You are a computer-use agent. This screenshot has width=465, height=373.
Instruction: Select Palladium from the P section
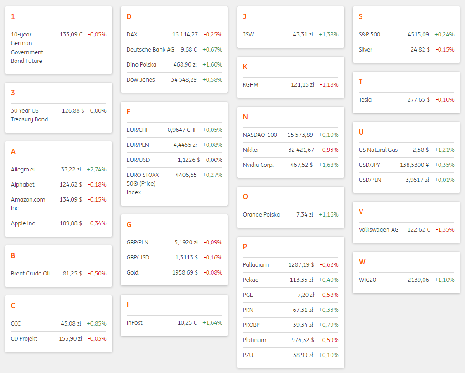coord(256,265)
